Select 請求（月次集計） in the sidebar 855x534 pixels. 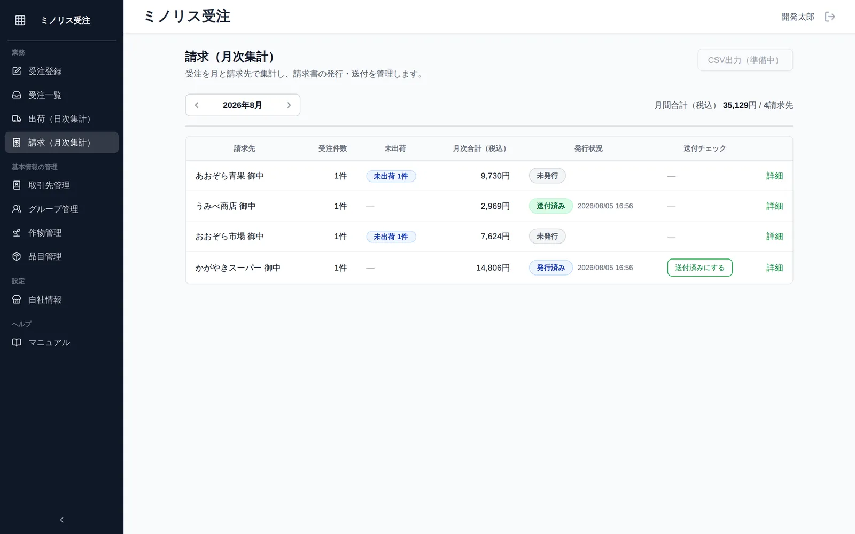coord(61,143)
